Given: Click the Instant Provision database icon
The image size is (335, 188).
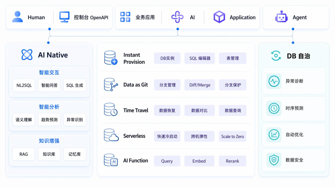Looking at the screenshot, I should coord(111,58).
